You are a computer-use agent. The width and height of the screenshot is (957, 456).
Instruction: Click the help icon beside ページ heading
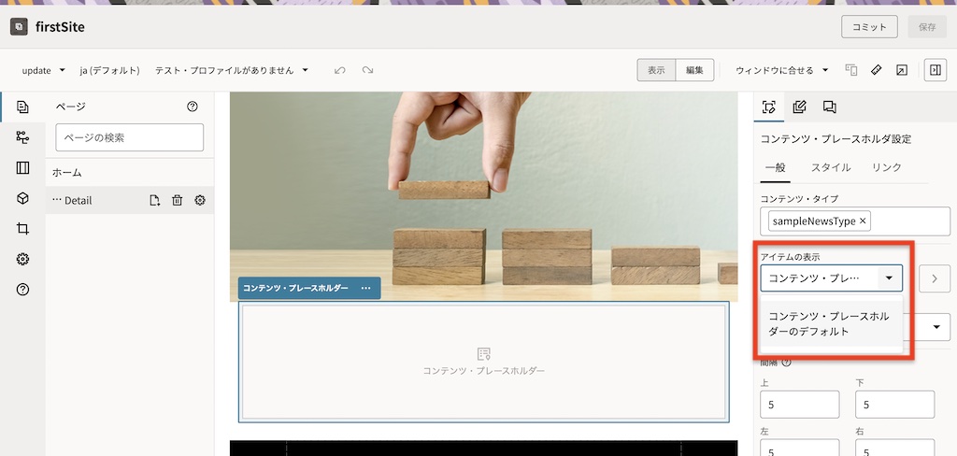tap(193, 107)
